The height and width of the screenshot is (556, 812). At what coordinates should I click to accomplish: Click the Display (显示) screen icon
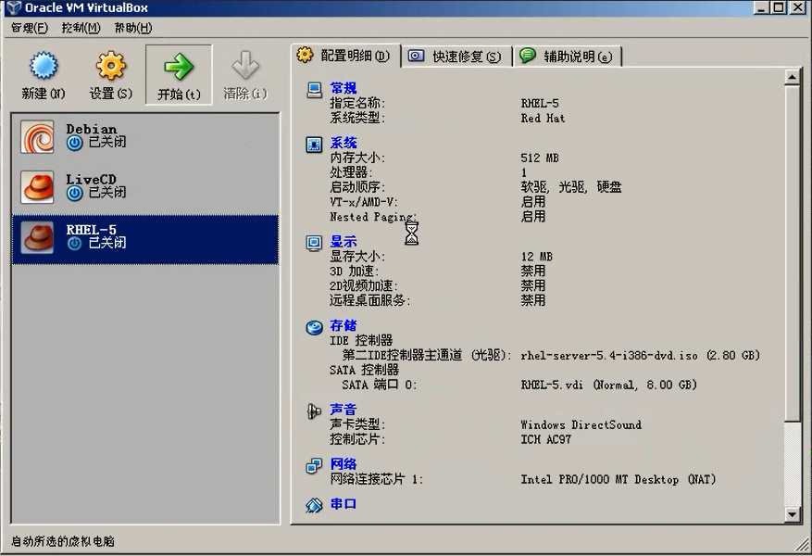pos(315,243)
